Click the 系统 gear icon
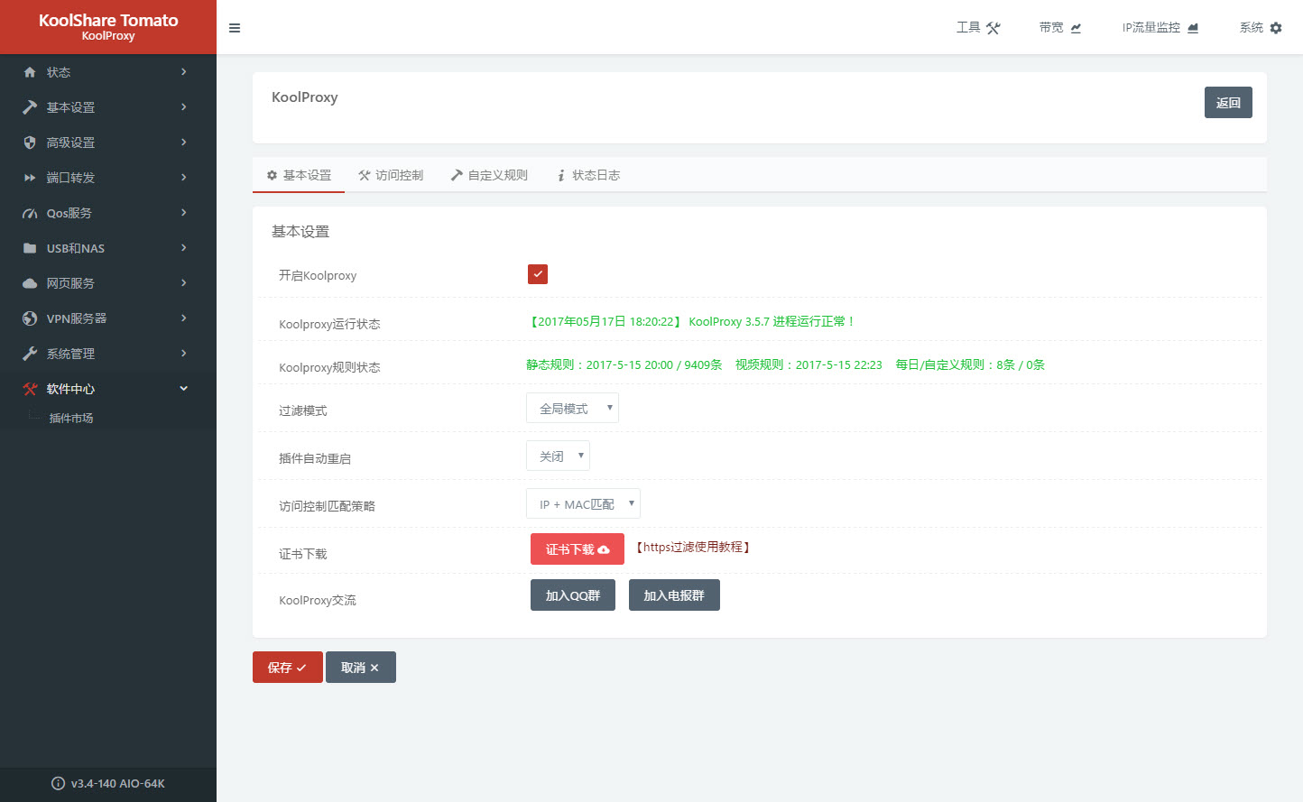Image resolution: width=1303 pixels, height=802 pixels. 1276,28
